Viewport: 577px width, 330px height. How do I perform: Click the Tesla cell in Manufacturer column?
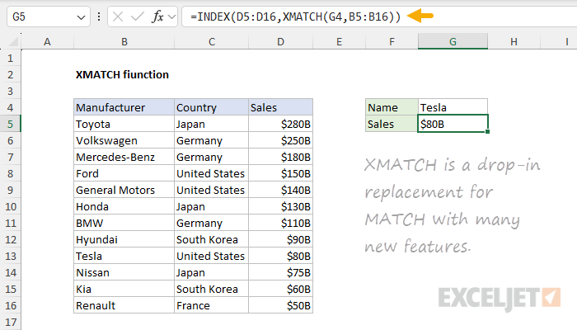click(123, 256)
